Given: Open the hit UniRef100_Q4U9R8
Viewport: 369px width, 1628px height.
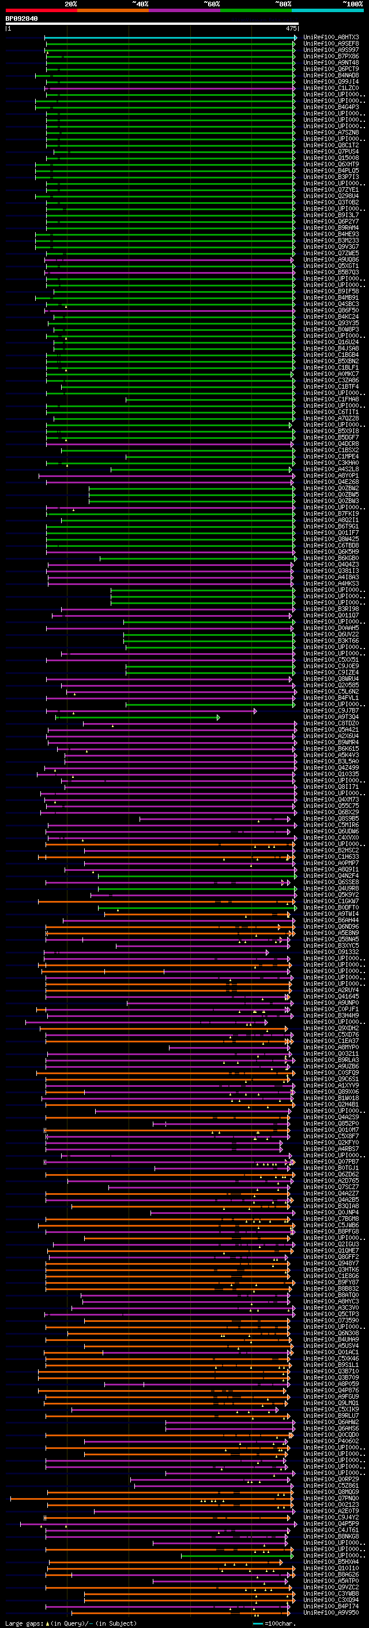Looking at the screenshot, I should click(x=331, y=890).
